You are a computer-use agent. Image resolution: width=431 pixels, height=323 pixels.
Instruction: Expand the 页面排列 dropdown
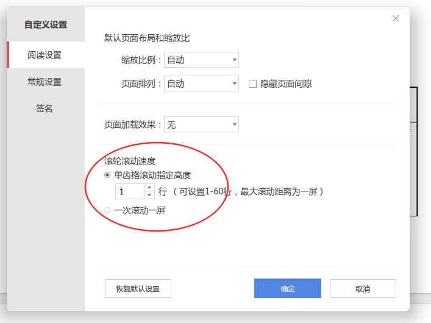(201, 83)
